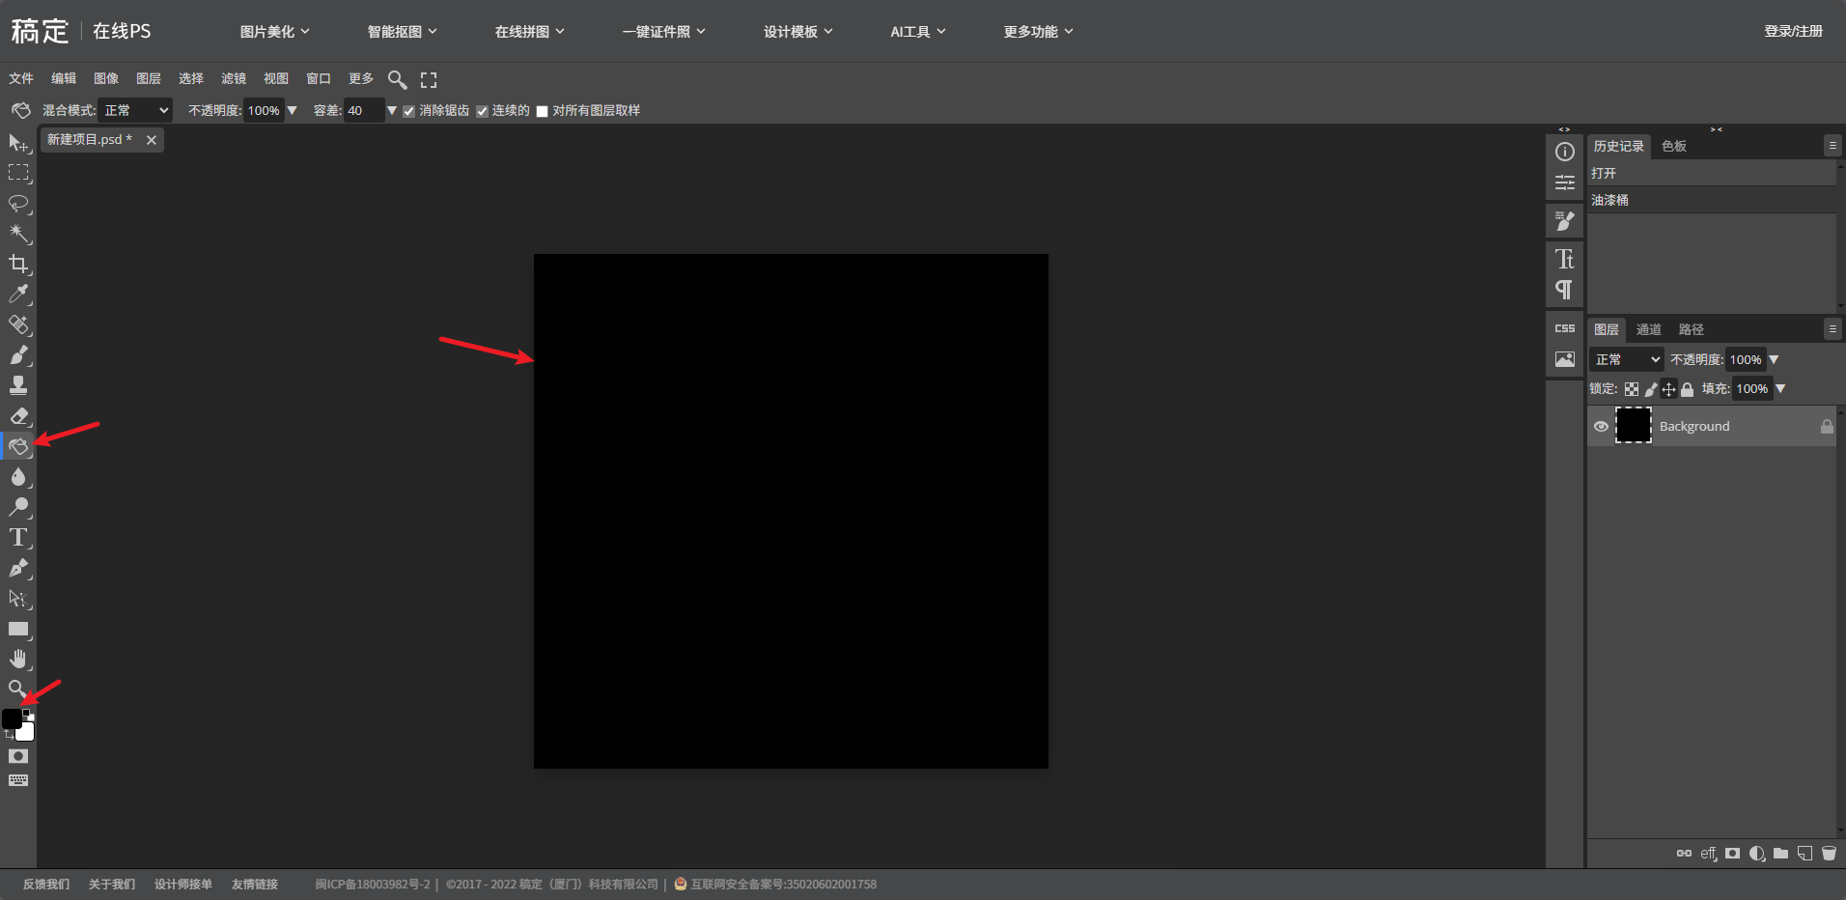This screenshot has height=900, width=1846.
Task: Expand the 图片美化 menu
Action: point(275,32)
